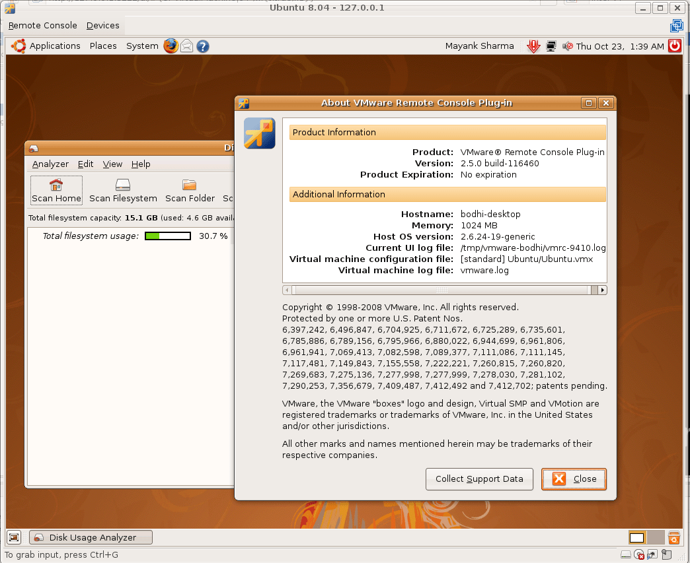Open the Remote Console menu

43,26
